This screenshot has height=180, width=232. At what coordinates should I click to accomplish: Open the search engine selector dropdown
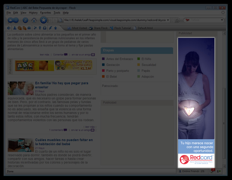(x=189, y=20)
